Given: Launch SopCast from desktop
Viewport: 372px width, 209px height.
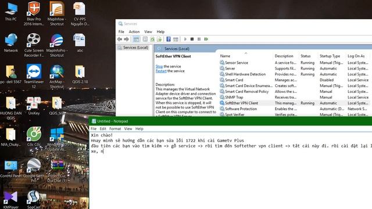Looking at the screenshot, I should (x=34, y=200).
